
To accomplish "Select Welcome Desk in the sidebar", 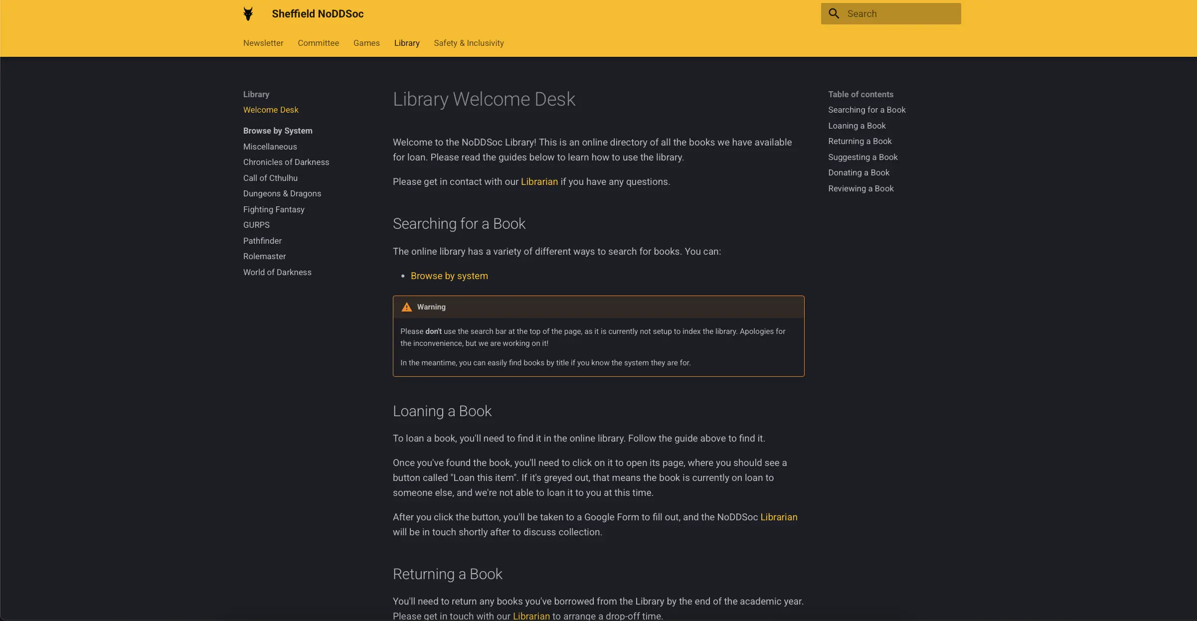I will pos(271,110).
